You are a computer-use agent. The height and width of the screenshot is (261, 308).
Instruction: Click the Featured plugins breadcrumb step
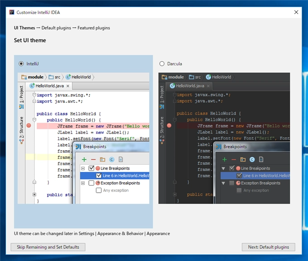94,28
